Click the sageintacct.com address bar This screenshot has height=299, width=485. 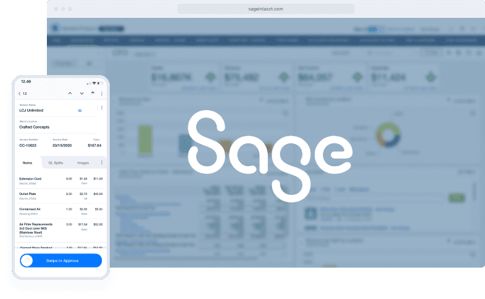(x=265, y=9)
